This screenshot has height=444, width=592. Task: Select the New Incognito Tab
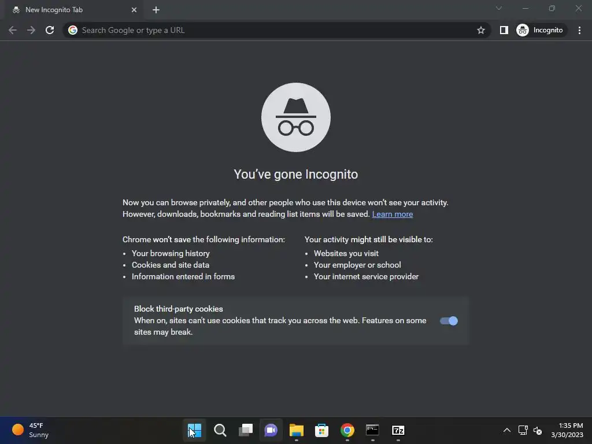[x=73, y=10]
